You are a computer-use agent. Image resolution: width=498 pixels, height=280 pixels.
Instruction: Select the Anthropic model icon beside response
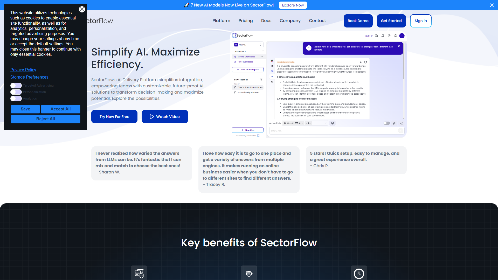click(x=272, y=82)
